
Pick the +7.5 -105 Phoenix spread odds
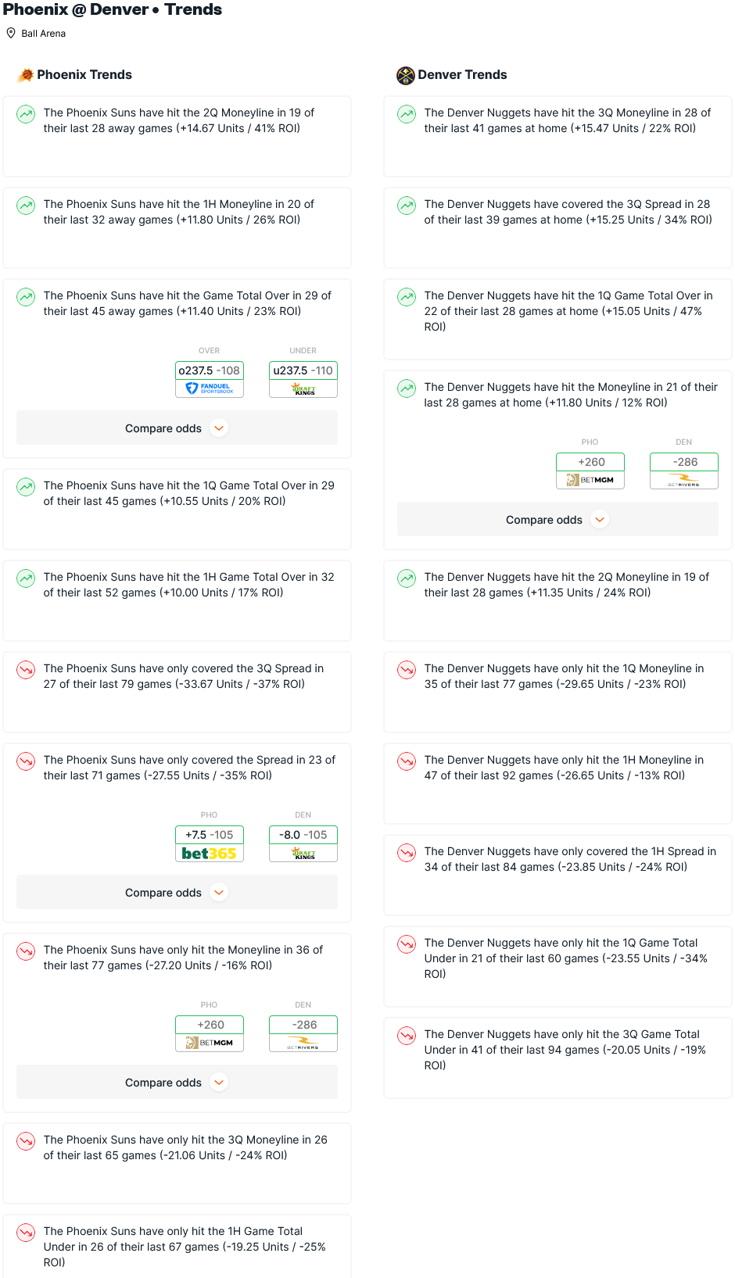click(210, 835)
